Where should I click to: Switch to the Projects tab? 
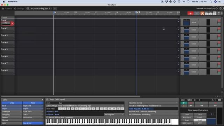tap(7, 8)
